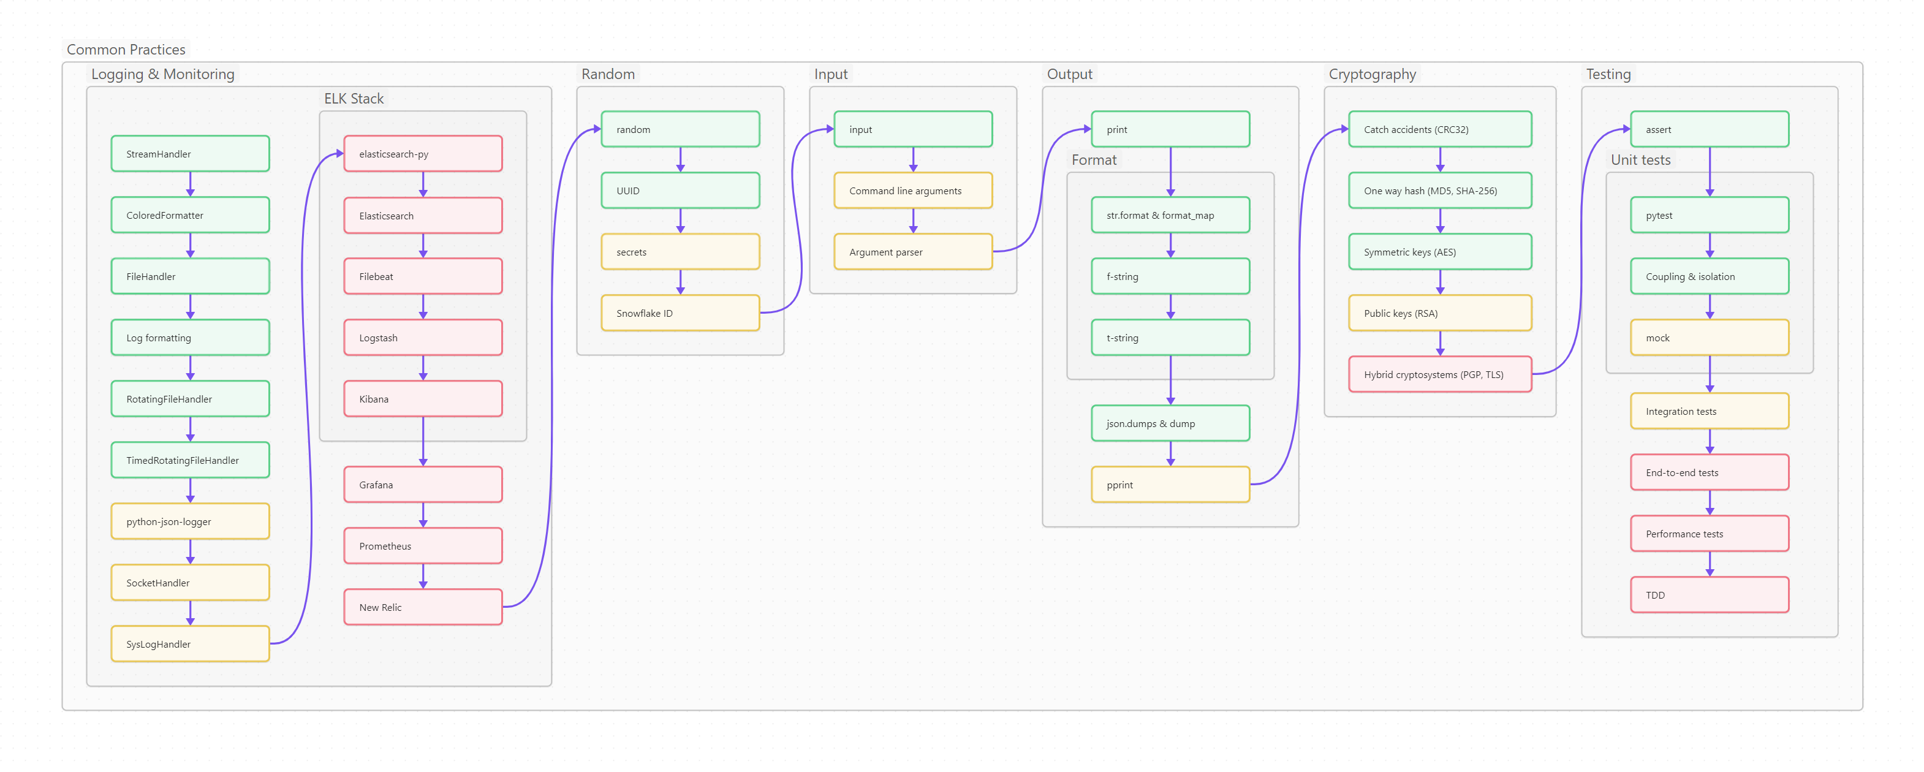Image resolution: width=1924 pixels, height=772 pixels.
Task: Click the New Relic node
Action: coord(423,607)
